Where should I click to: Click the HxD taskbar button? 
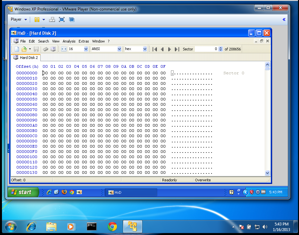[x=131, y=192]
